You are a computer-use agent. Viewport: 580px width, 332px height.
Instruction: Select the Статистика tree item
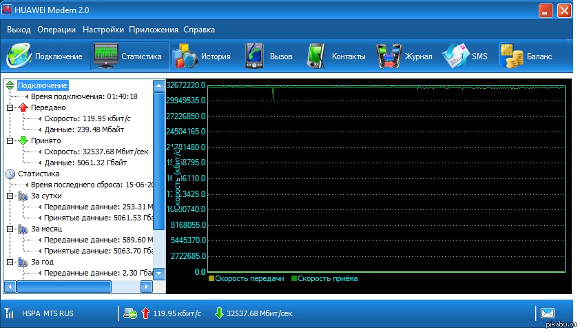[39, 174]
